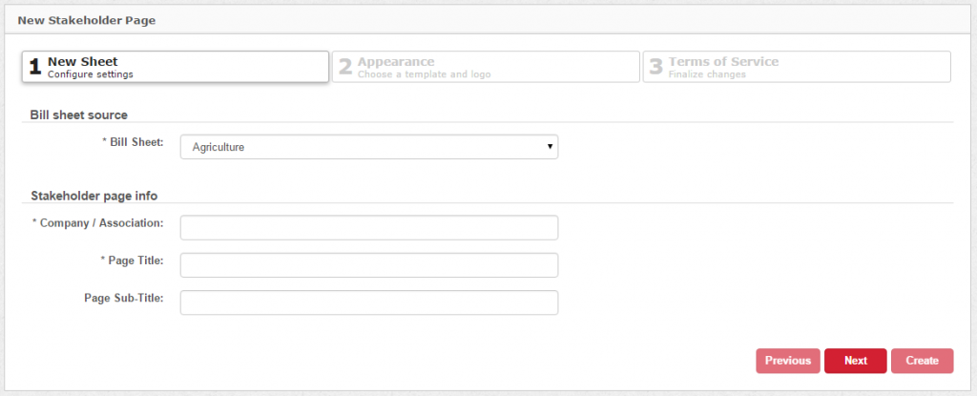Click the large step number 2
The image size is (977, 396).
[345, 68]
